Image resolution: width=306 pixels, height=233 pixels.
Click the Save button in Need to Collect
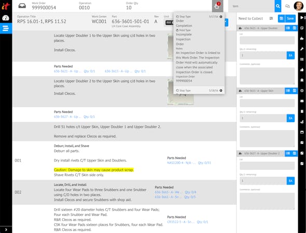coord(290,18)
